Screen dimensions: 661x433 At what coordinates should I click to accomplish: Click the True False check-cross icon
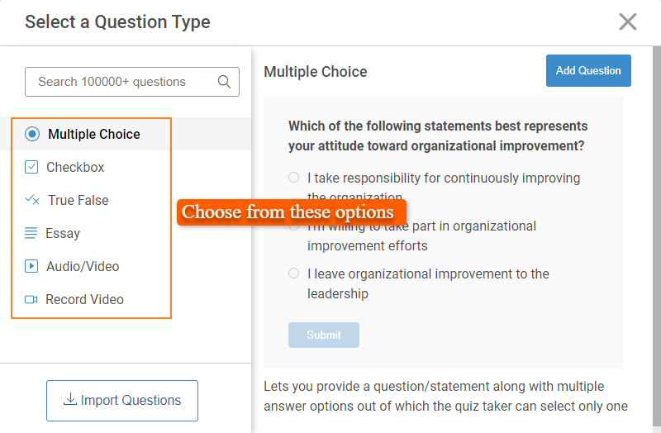coord(32,200)
